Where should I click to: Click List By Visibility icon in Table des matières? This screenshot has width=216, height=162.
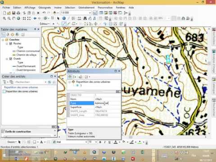point(13,35)
